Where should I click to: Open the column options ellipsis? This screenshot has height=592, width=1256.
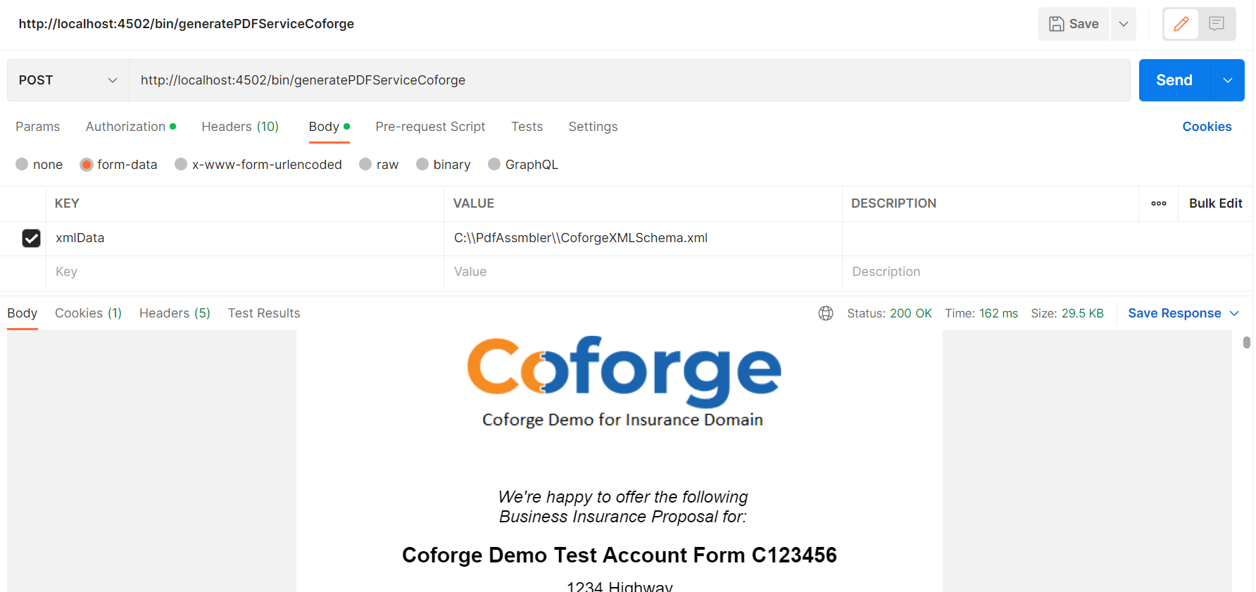click(1159, 203)
